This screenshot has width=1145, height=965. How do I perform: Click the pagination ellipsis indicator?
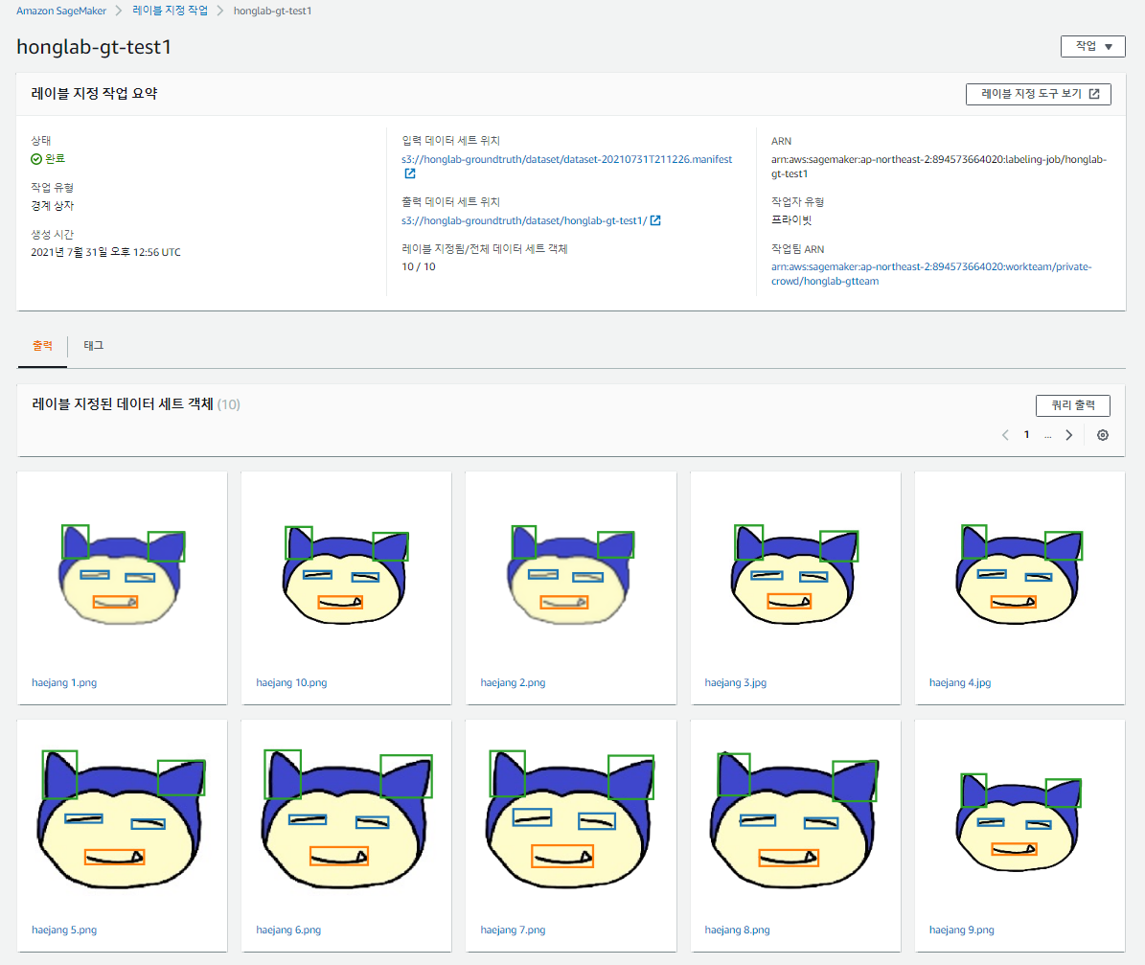pyautogui.click(x=1048, y=436)
